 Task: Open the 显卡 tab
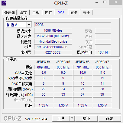click(x=74, y=12)
